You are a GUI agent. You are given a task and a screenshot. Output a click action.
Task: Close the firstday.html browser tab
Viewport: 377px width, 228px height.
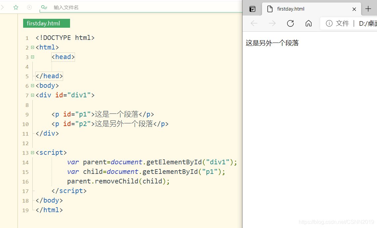coord(354,9)
